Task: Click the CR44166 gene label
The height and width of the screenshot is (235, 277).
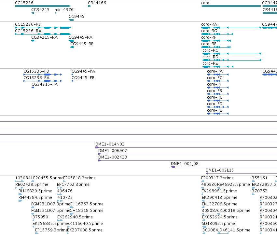Action: coord(97,3)
